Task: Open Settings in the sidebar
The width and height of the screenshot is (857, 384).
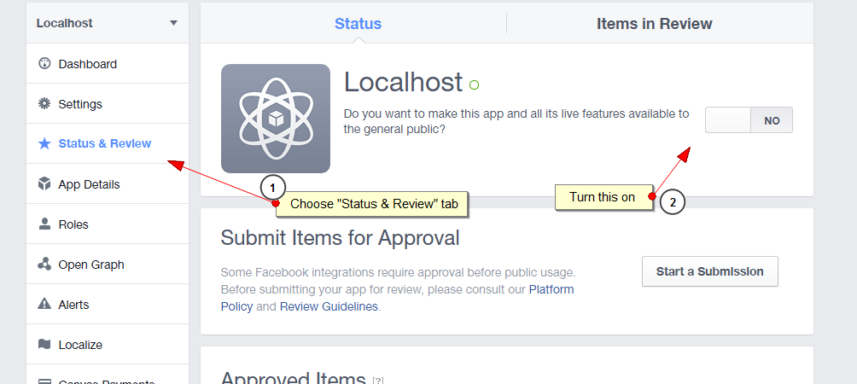Action: [108, 103]
